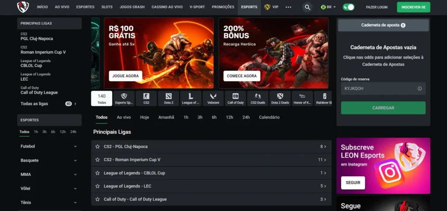Favorite League of Legends - LEC star
Screen dimensions: 447x211
click(97, 186)
